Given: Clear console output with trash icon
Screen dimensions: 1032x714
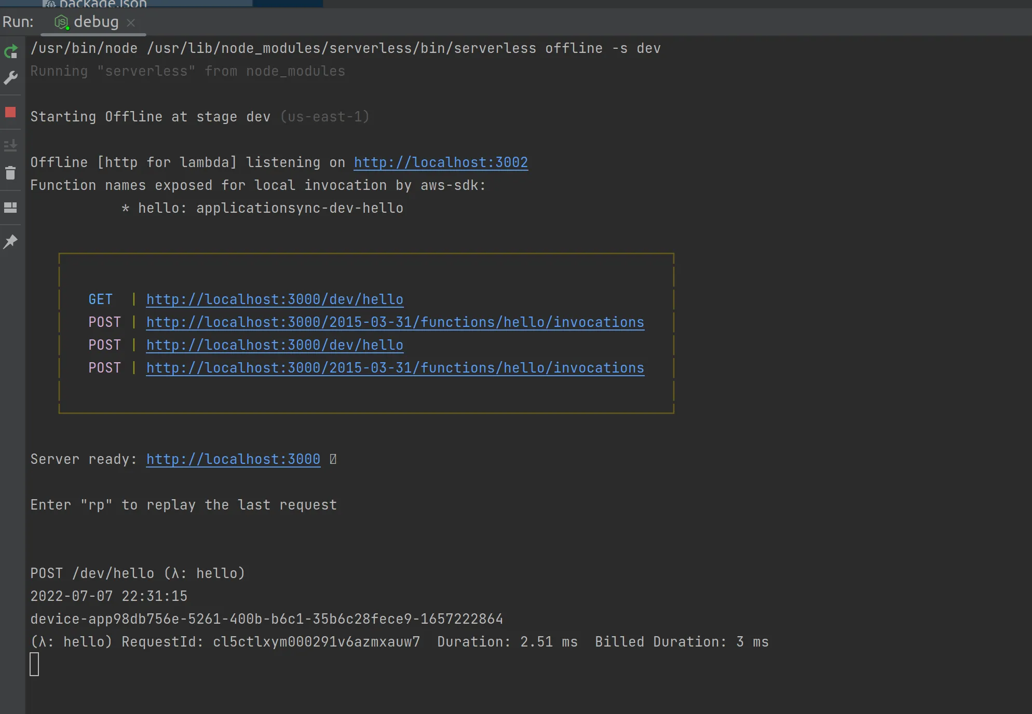Looking at the screenshot, I should click(x=10, y=173).
